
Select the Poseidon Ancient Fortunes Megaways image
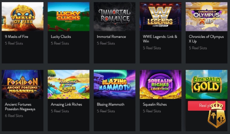[22, 84]
